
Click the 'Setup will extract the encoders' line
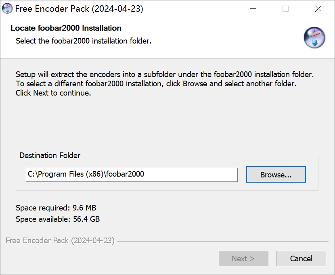pyautogui.click(x=165, y=75)
